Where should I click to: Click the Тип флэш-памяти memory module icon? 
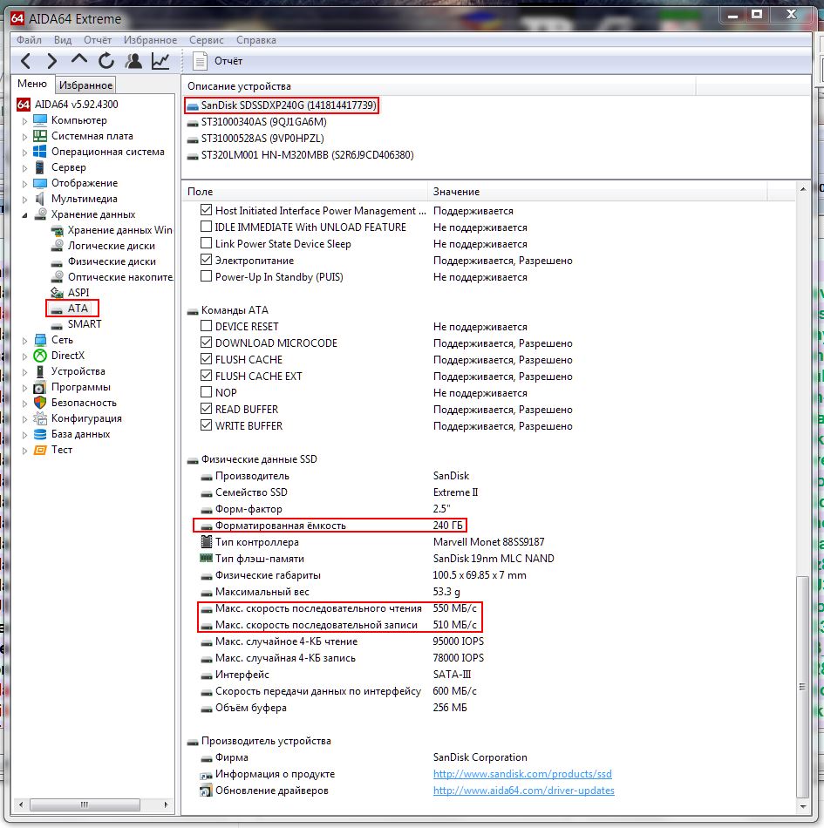(206, 558)
